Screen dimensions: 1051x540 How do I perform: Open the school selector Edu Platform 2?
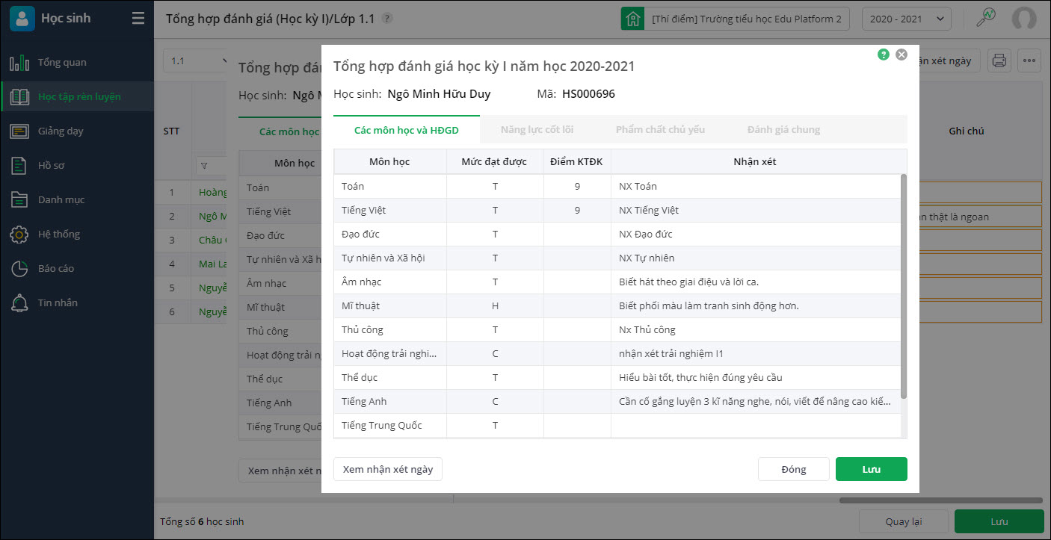[x=736, y=19]
